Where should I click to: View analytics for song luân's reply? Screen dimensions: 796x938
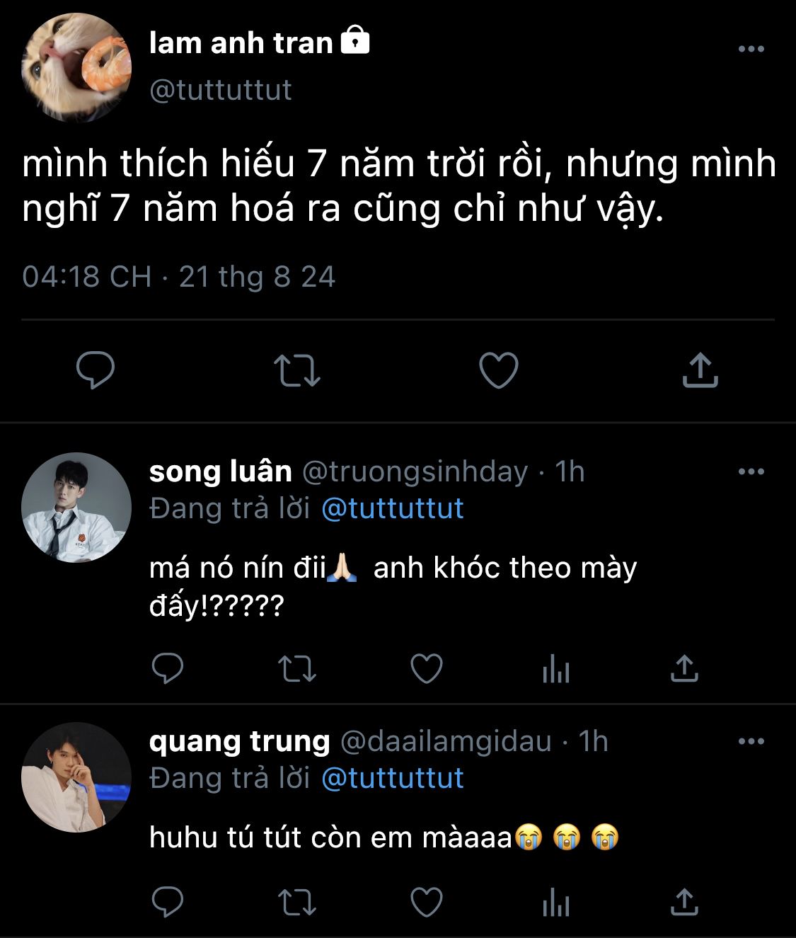(x=556, y=668)
